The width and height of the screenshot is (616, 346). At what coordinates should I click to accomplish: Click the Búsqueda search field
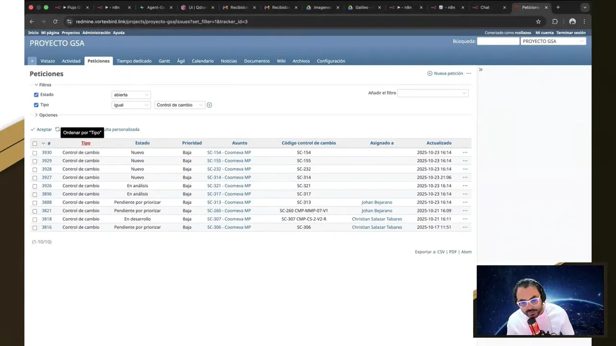point(498,41)
